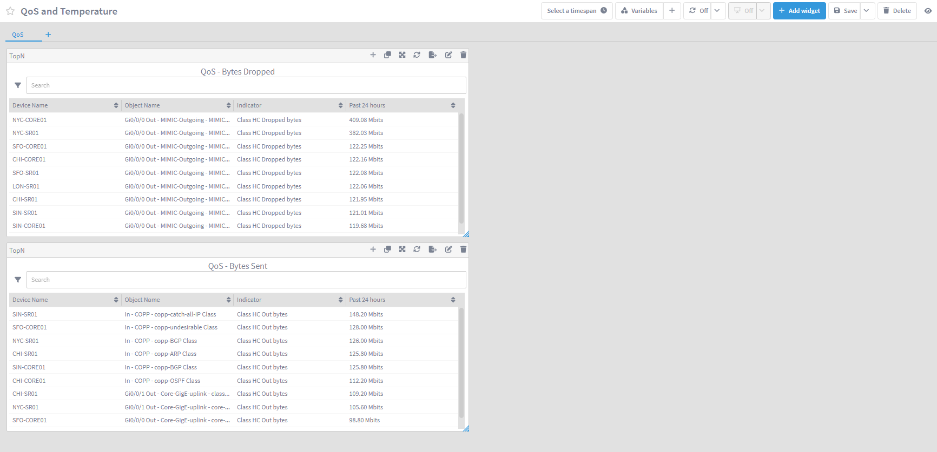Open filter icon in Bytes Dropped widget

pos(18,85)
